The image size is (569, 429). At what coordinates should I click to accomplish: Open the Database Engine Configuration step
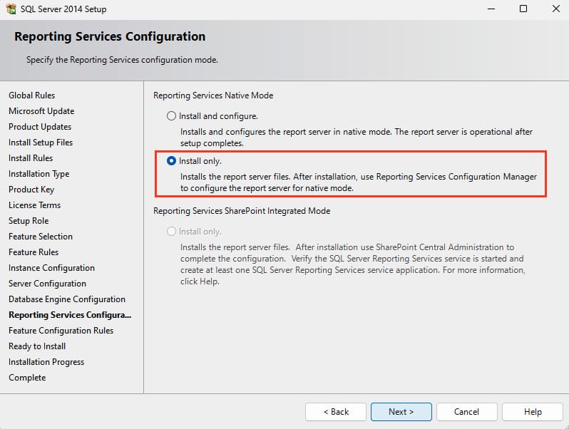67,299
